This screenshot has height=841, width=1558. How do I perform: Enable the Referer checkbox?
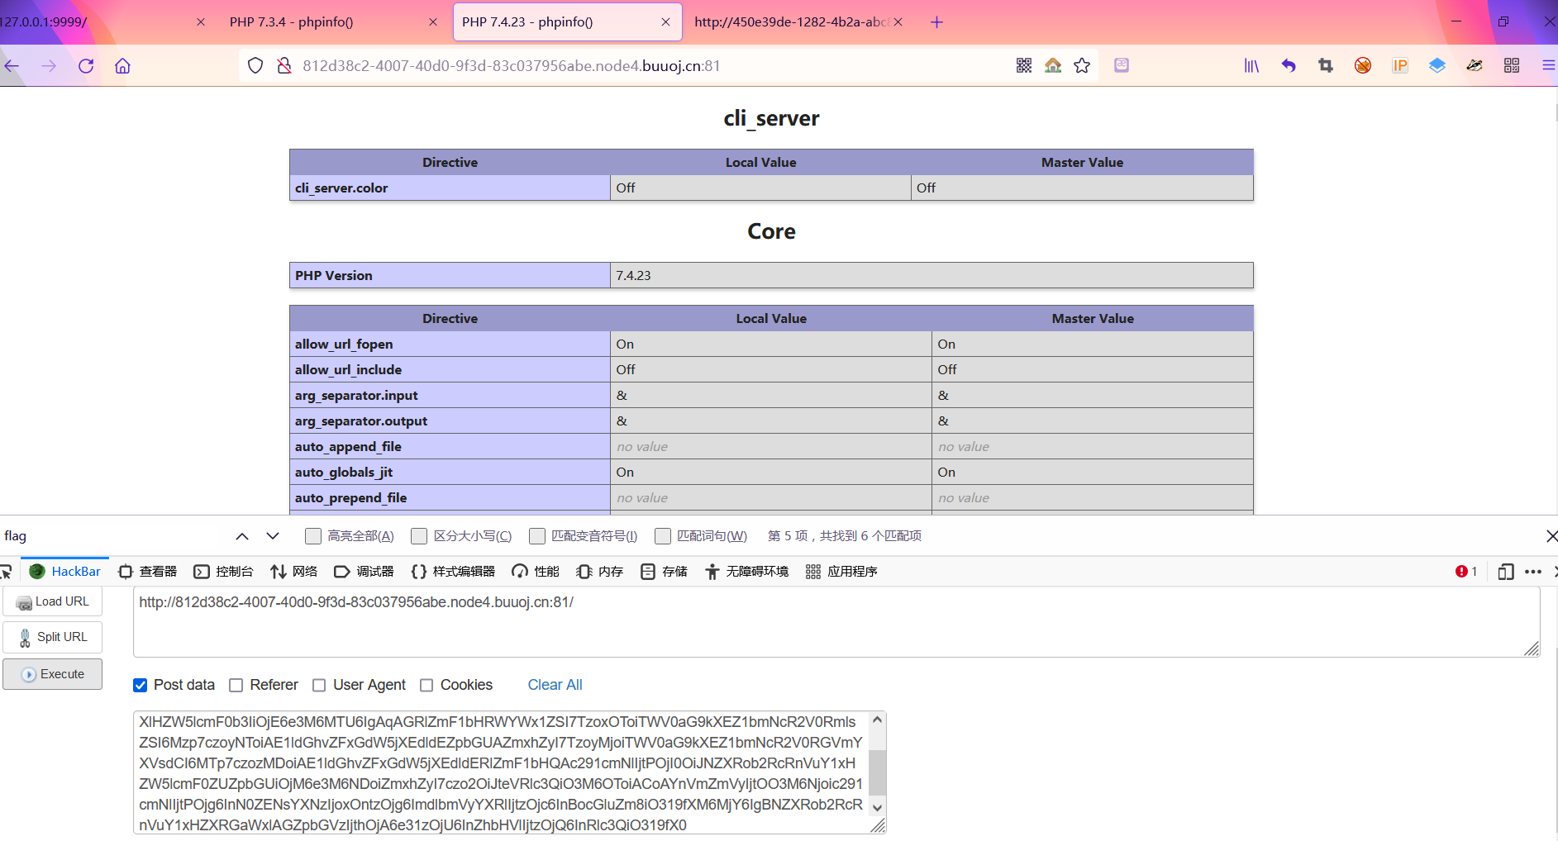click(x=236, y=685)
